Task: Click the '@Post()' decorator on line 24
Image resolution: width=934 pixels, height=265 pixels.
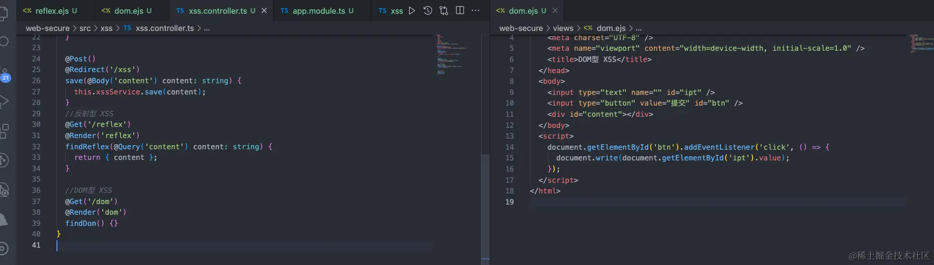Action: pos(80,59)
